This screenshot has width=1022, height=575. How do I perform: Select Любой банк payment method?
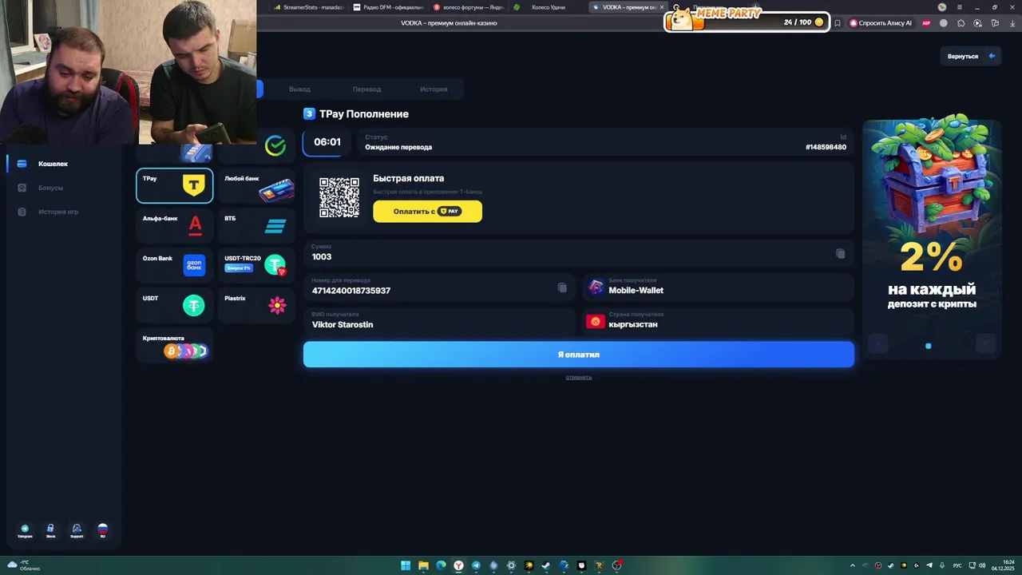[x=256, y=185]
